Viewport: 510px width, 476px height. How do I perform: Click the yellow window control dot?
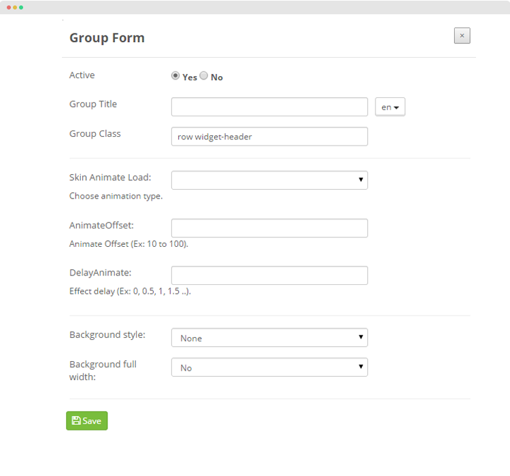coord(15,7)
